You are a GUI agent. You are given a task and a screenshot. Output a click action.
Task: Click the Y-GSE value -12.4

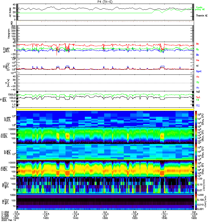(x=75, y=214)
